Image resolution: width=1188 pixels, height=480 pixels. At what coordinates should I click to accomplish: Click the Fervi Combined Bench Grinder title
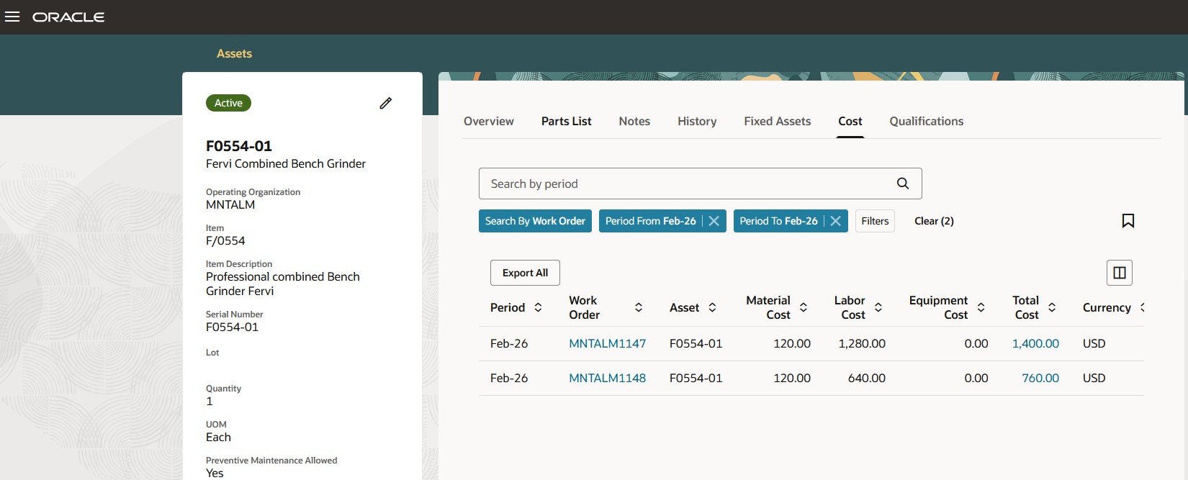point(286,163)
